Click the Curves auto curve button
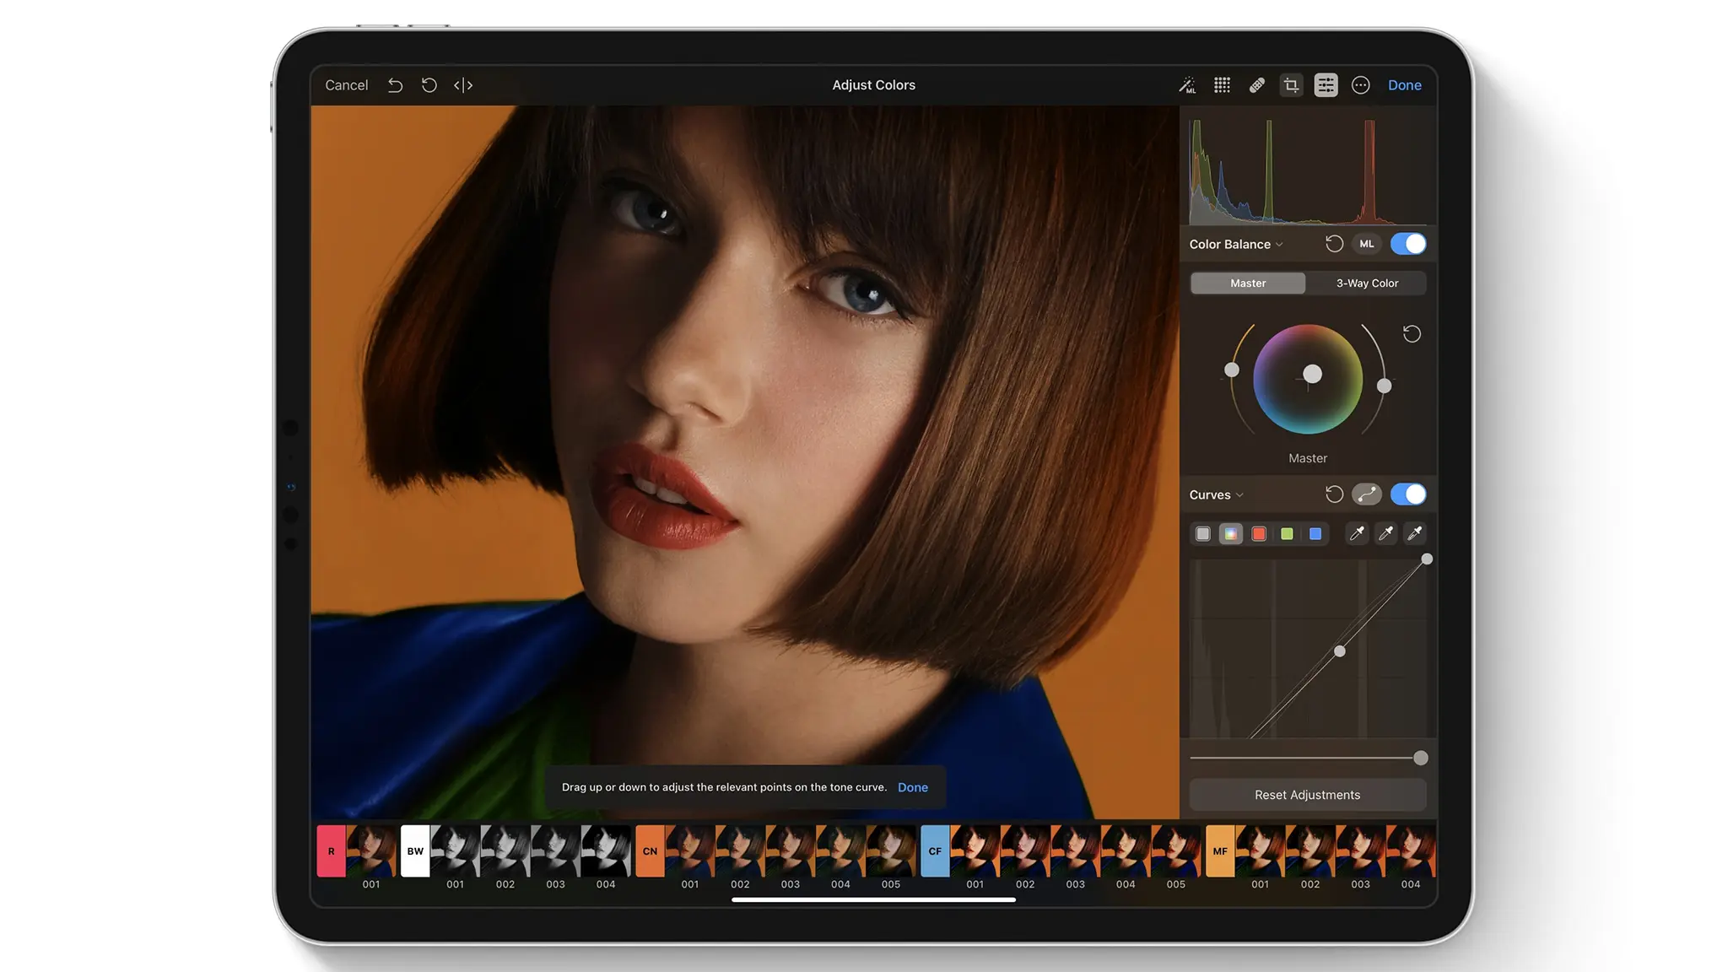1728x972 pixels. 1367,494
